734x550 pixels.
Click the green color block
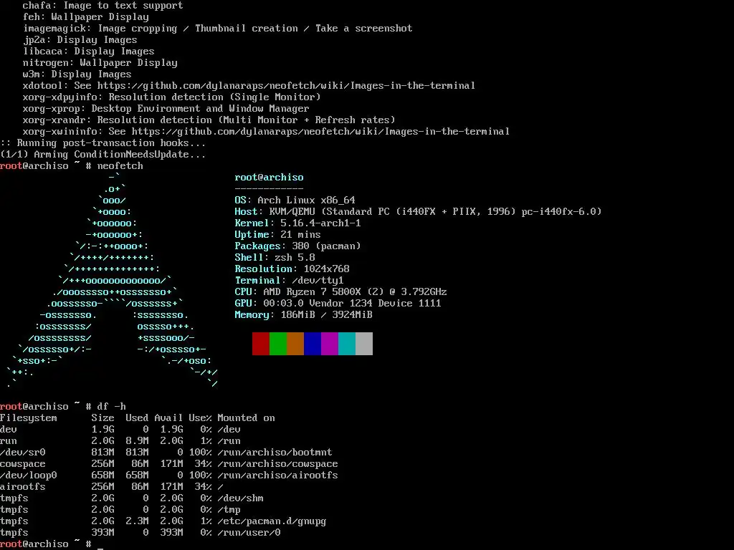point(278,344)
